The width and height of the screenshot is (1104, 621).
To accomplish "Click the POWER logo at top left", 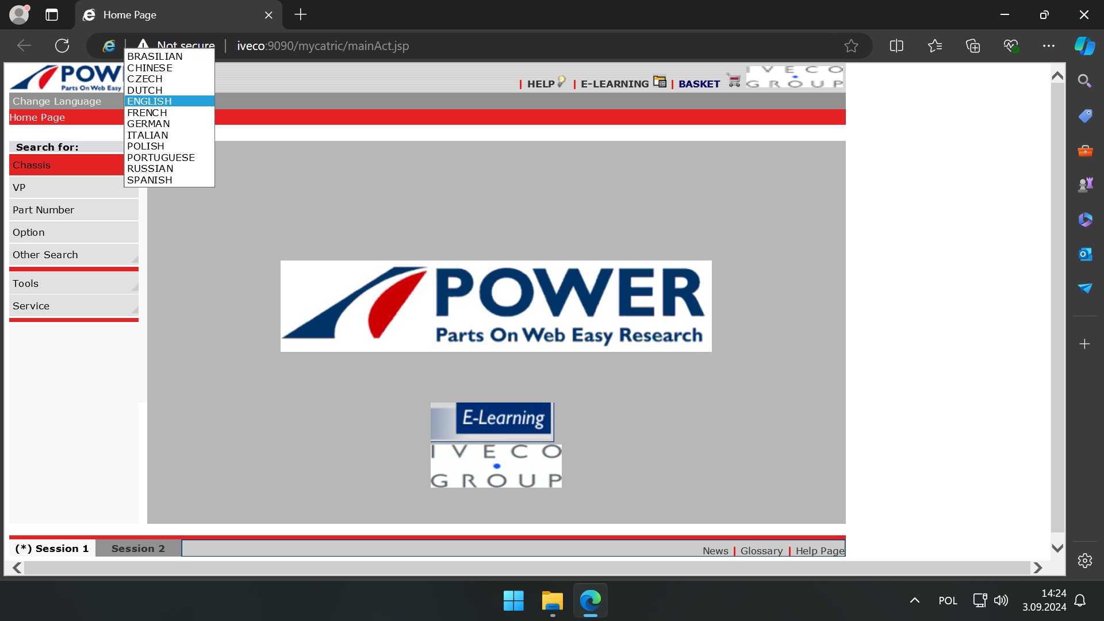I will [66, 78].
